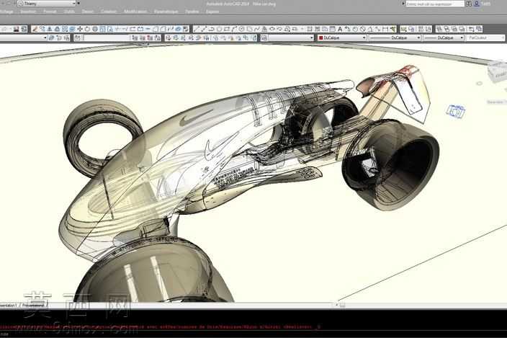507x338 pixels.
Task: Click the ViewCube at the viewport corner
Action: pos(498,72)
